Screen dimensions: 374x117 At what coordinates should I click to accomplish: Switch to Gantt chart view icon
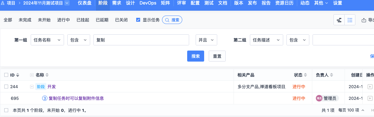pyautogui.click(x=339, y=20)
